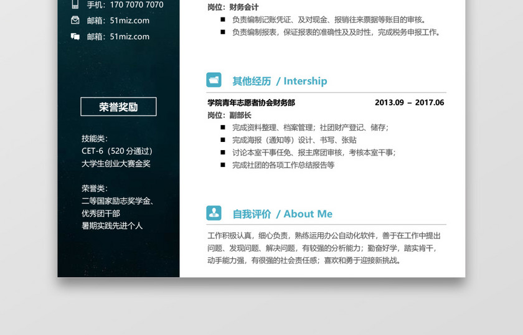Click the mobile phone icon beside 手机
Image resolution: width=523 pixels, height=335 pixels.
(75, 5)
